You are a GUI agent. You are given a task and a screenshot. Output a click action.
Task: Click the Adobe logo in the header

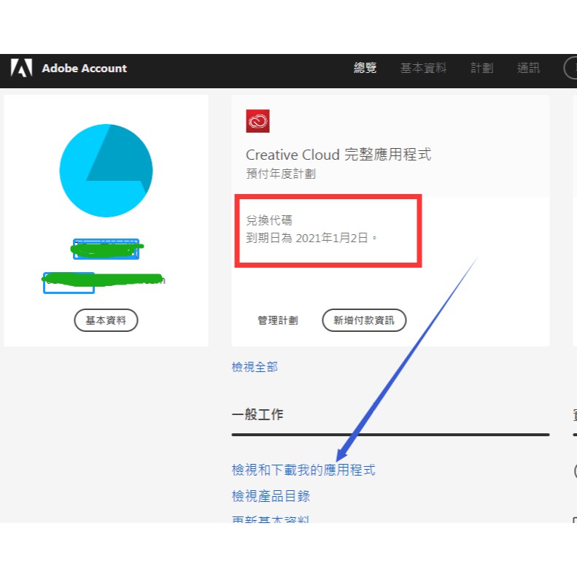click(x=21, y=69)
